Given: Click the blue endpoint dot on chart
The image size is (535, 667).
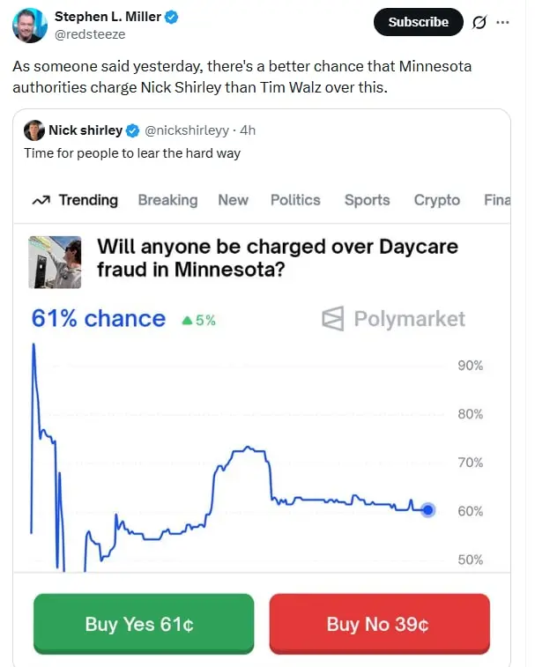Looking at the screenshot, I should click(x=428, y=509).
